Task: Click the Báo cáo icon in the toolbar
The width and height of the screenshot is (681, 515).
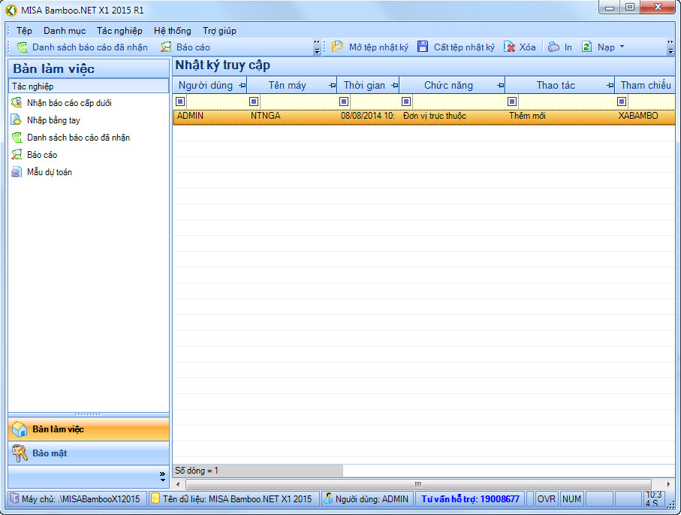Action: pyautogui.click(x=166, y=47)
